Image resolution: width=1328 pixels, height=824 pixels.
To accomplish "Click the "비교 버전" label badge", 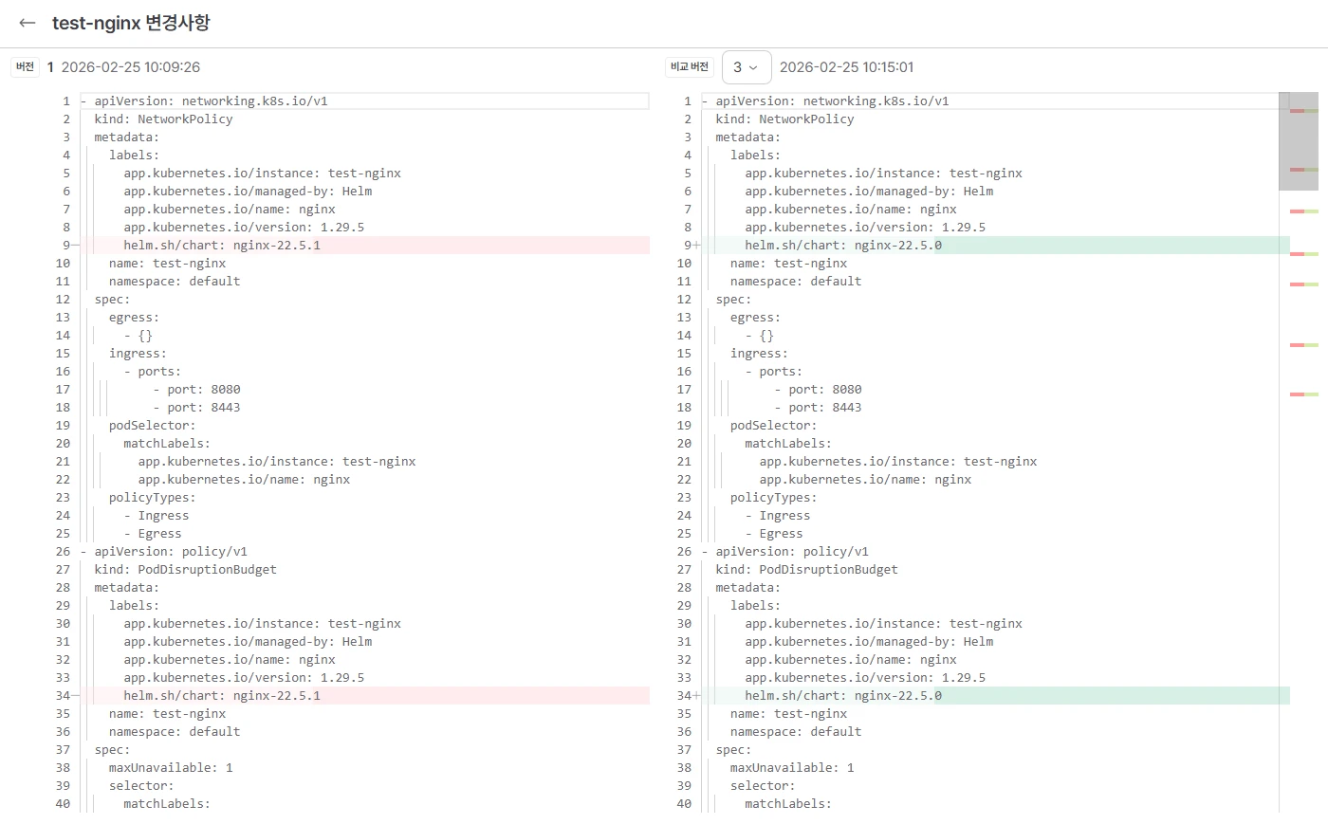I will coord(690,67).
